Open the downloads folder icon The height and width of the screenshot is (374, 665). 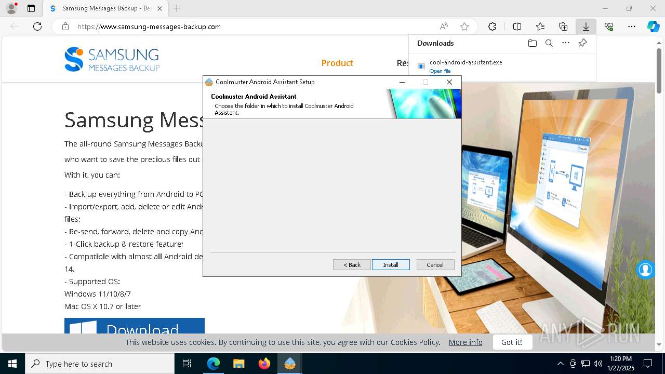532,43
